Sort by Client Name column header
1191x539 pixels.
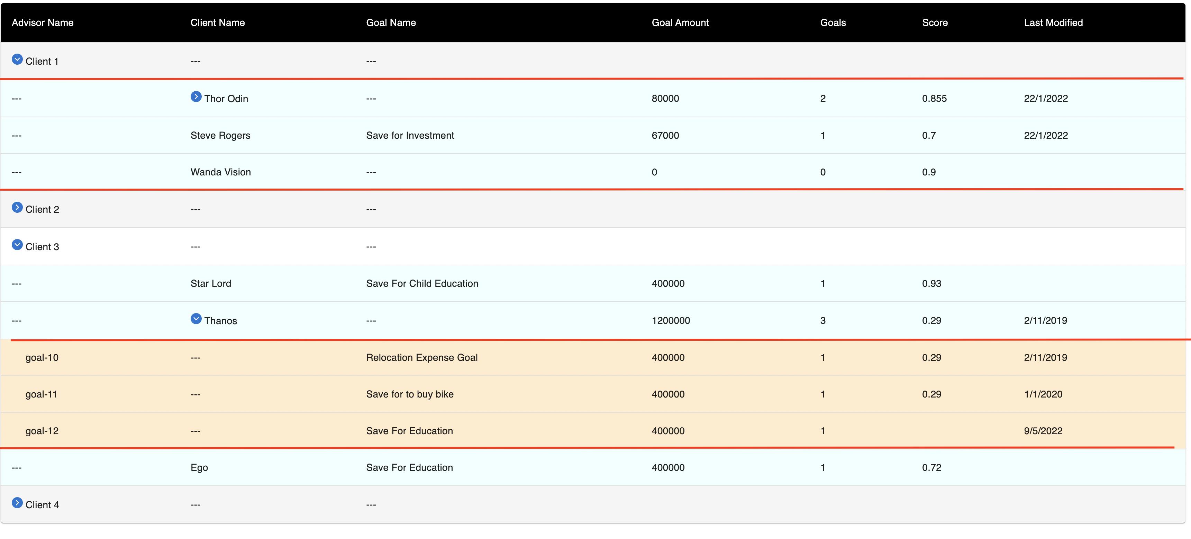[x=217, y=22]
